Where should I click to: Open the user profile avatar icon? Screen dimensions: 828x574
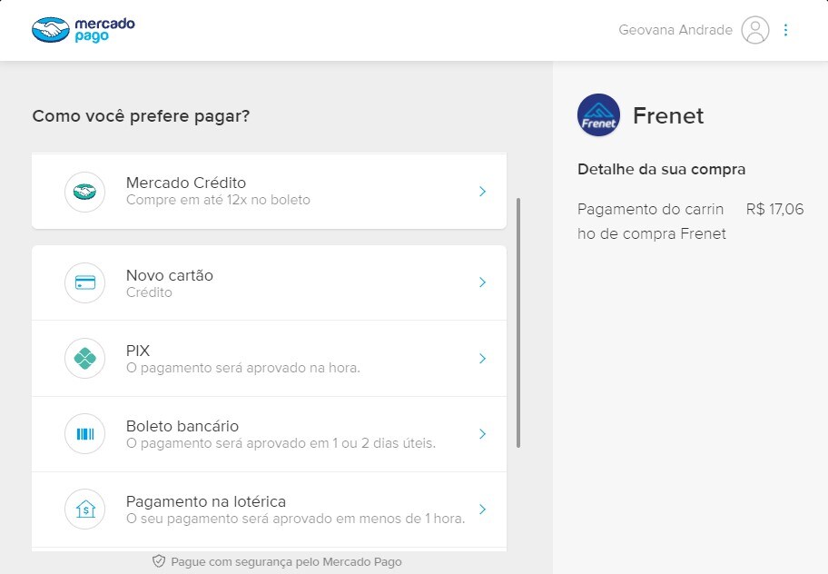tap(754, 30)
